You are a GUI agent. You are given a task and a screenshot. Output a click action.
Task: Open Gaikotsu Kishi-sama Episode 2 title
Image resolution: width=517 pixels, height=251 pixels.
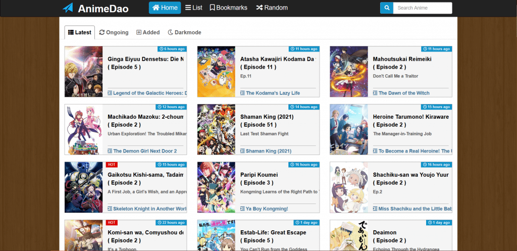point(145,179)
